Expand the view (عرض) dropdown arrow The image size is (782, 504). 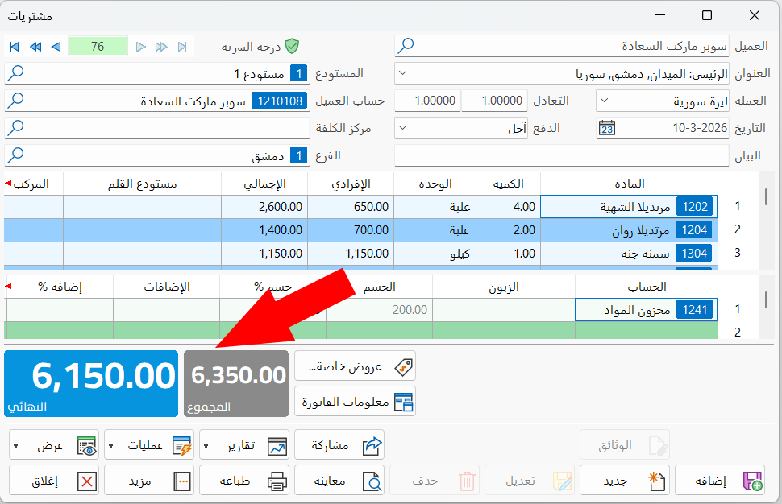click(x=15, y=445)
